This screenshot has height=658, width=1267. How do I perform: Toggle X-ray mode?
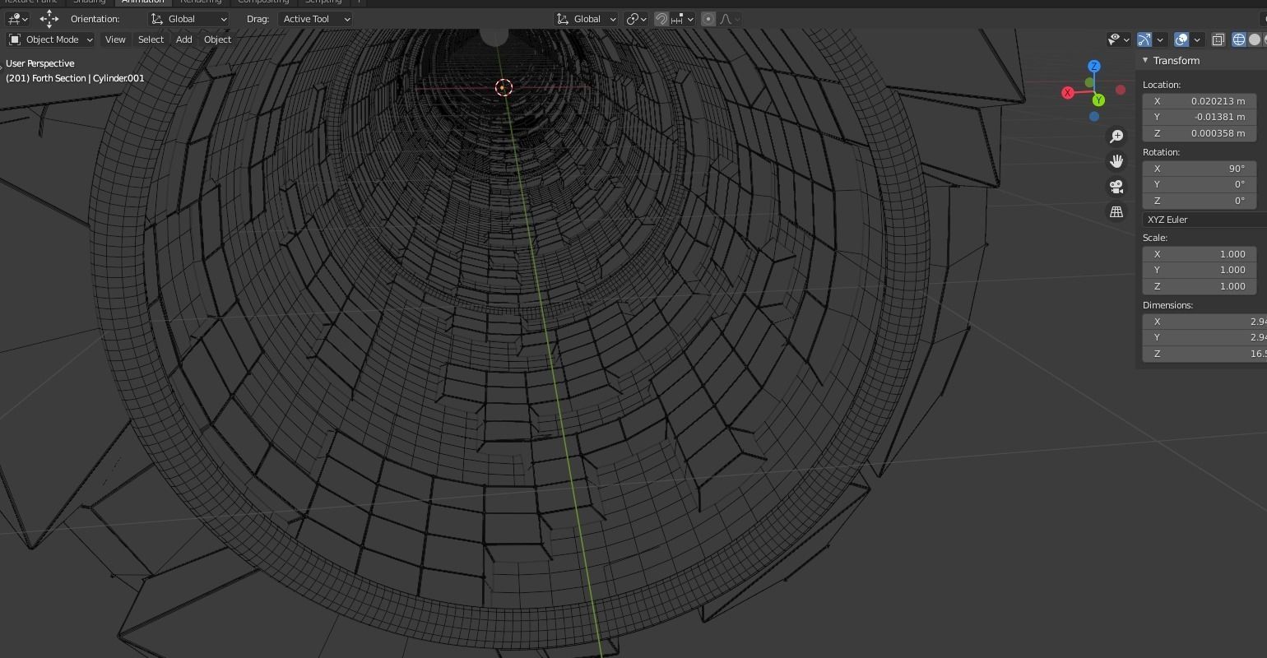(1218, 39)
